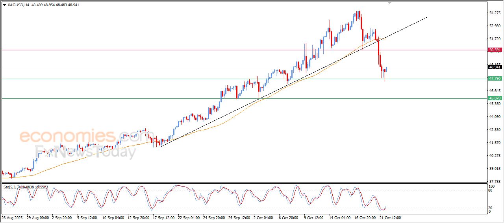The width and height of the screenshot is (504, 223).
Task: Click the 26 Aug 2025 date label
Action: 13,217
